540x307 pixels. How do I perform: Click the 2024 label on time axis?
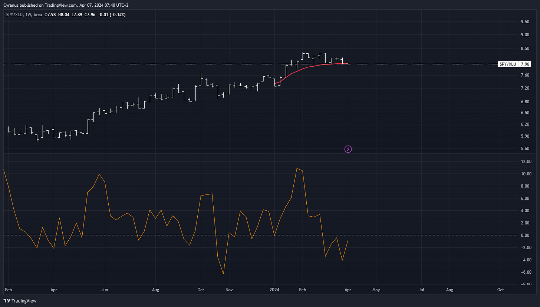[x=274, y=290]
